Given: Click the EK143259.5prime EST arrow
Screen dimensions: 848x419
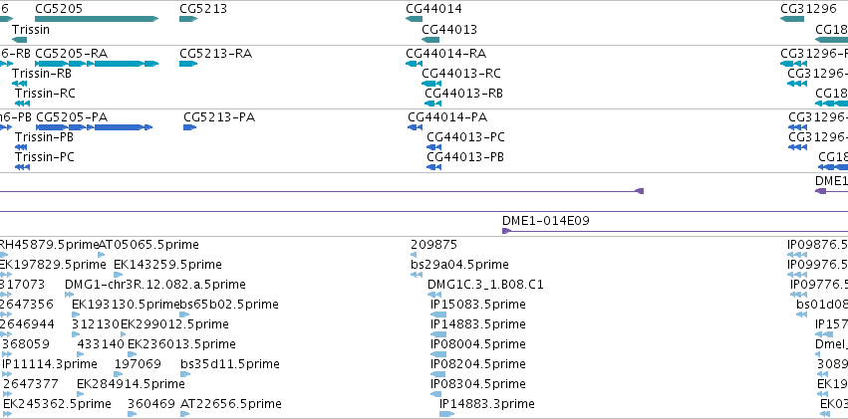Looking at the screenshot, I should 119,275.
